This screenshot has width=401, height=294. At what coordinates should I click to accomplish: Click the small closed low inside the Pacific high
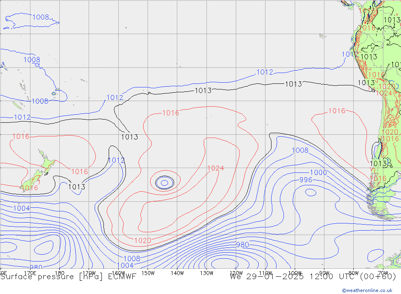pos(165,182)
